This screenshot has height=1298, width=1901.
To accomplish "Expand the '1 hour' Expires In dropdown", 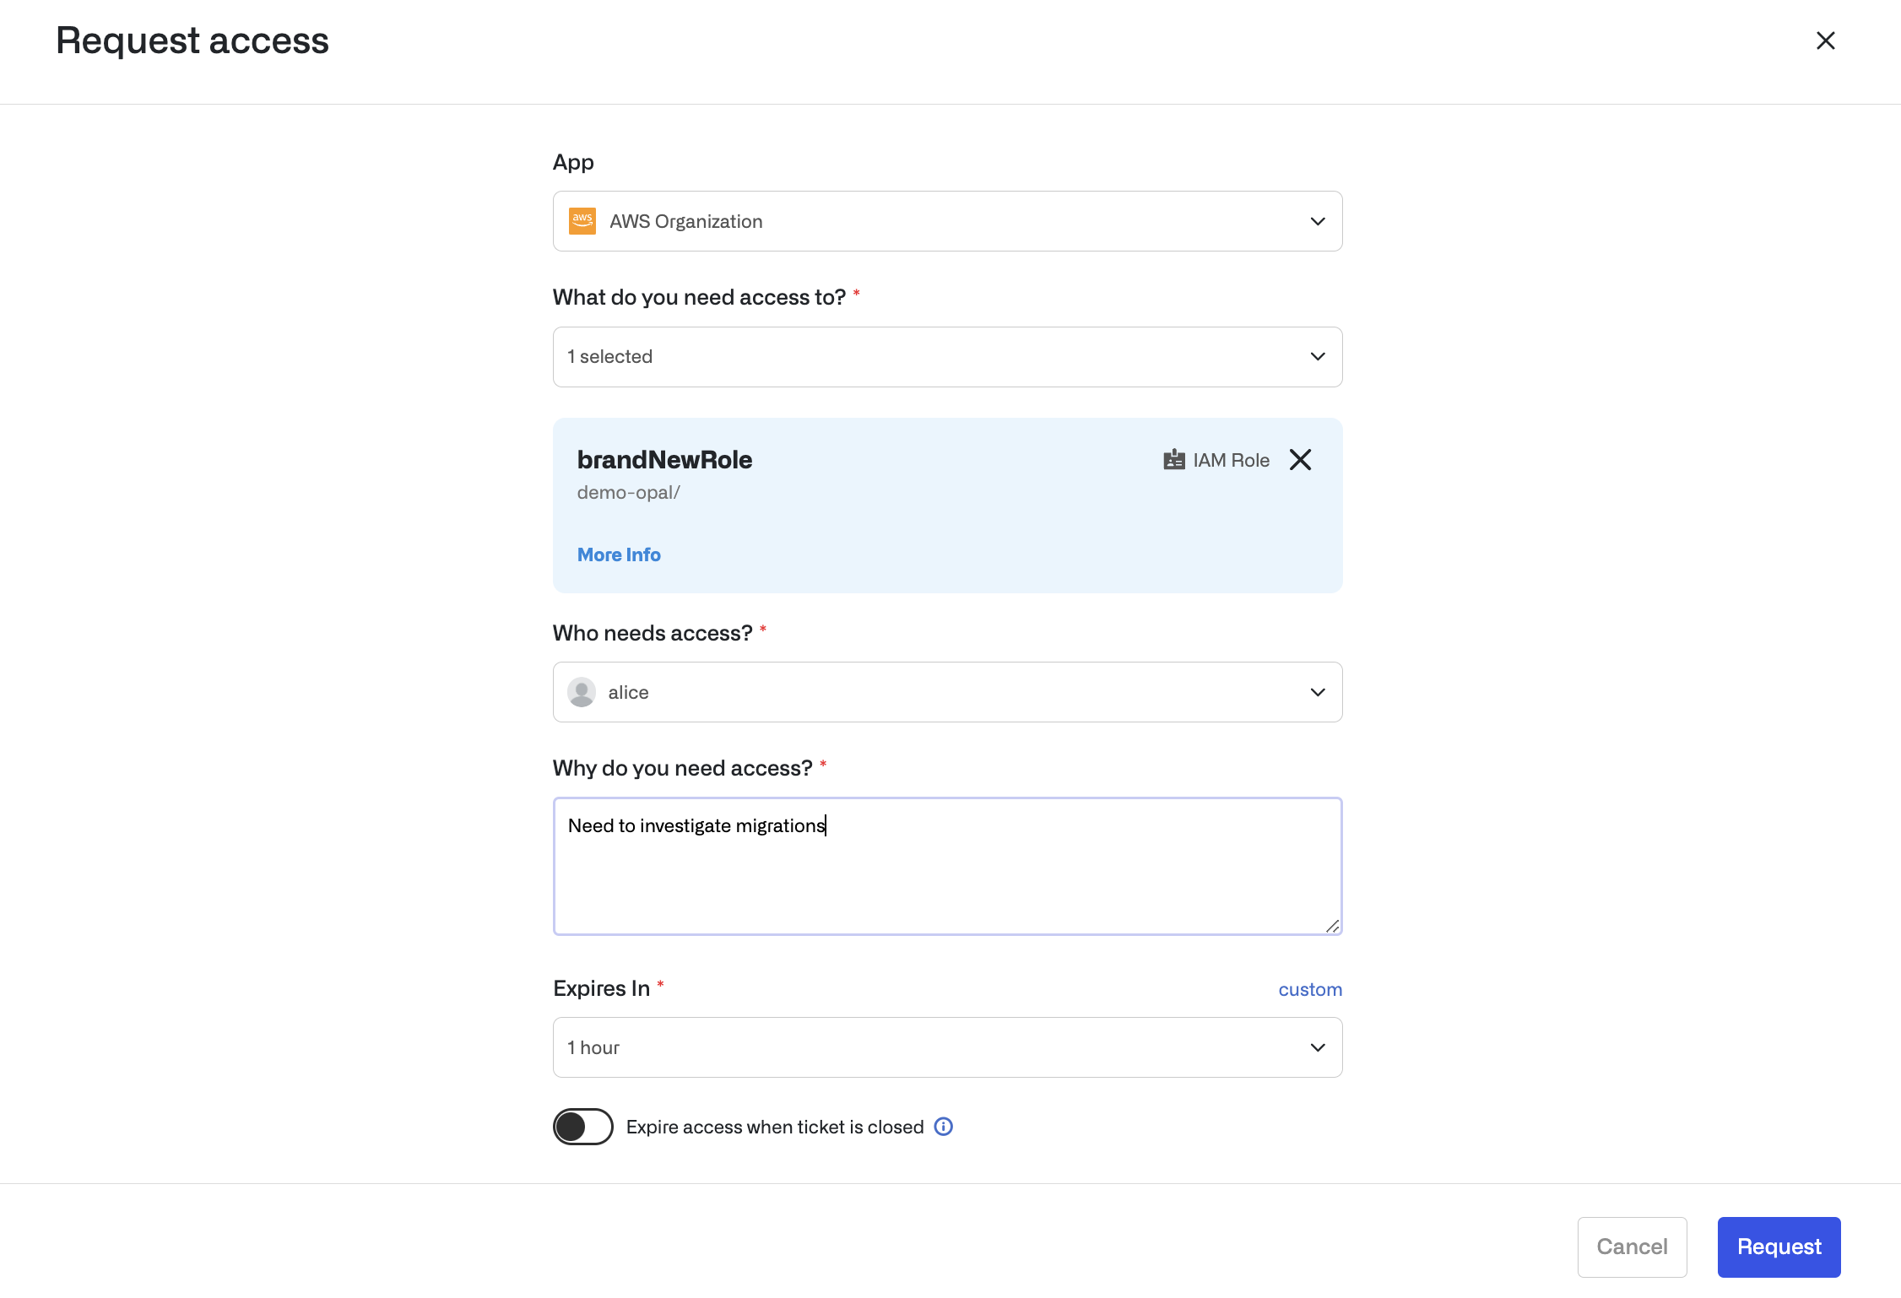I will pyautogui.click(x=947, y=1047).
